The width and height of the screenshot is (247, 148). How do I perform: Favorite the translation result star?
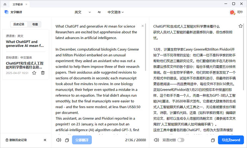240,26
